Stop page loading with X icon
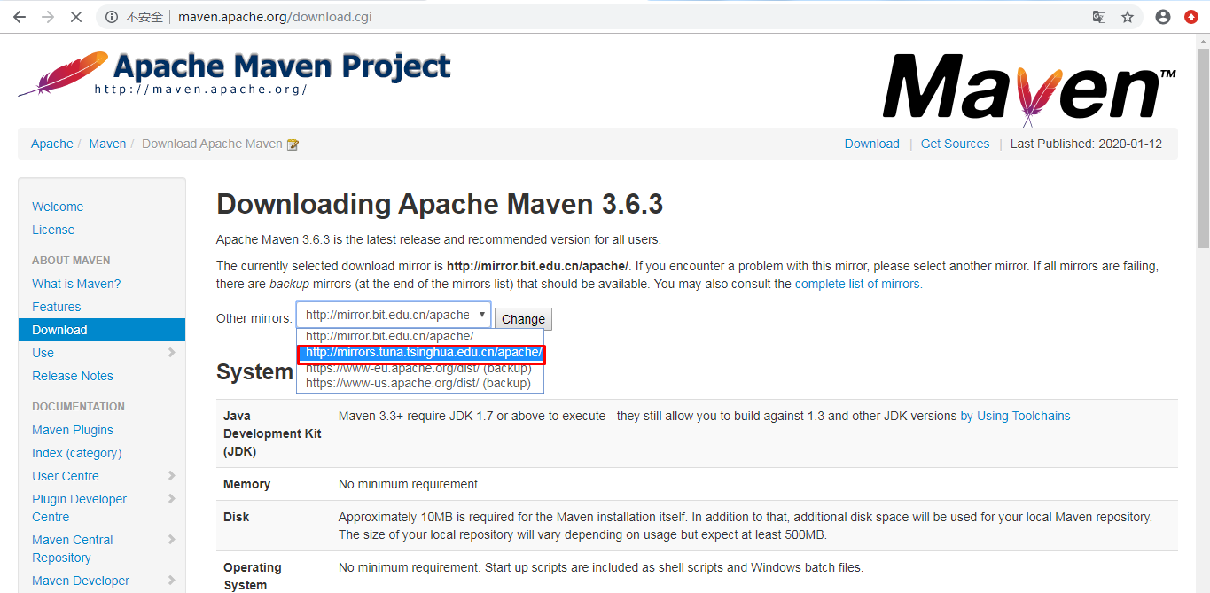This screenshot has height=593, width=1210. click(76, 17)
